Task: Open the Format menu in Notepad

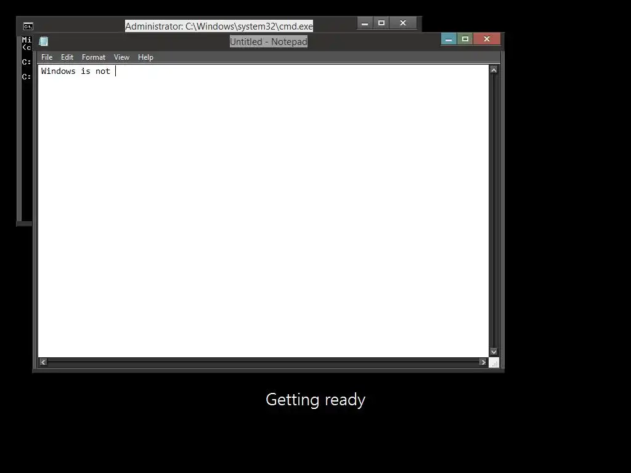Action: click(x=94, y=57)
